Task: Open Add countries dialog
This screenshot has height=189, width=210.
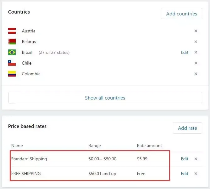Action: click(x=181, y=14)
